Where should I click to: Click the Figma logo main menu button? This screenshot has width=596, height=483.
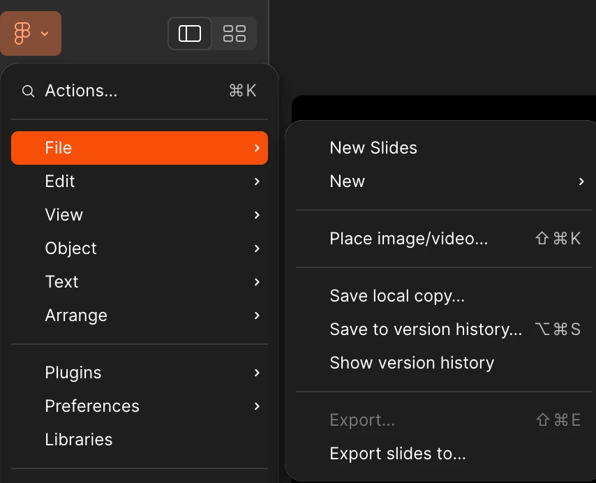pos(31,34)
